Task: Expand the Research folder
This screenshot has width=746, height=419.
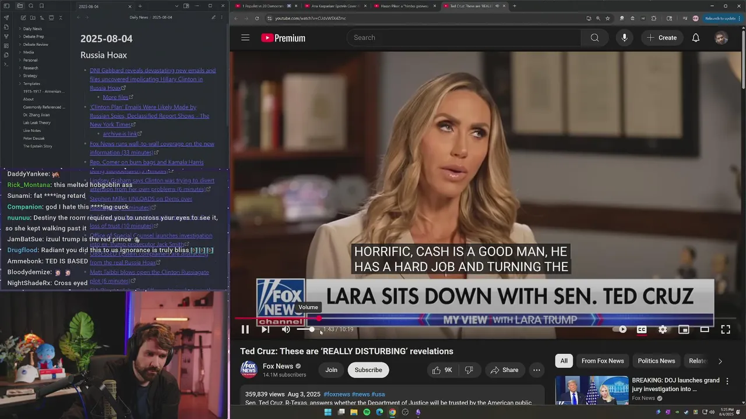Action: [30, 68]
